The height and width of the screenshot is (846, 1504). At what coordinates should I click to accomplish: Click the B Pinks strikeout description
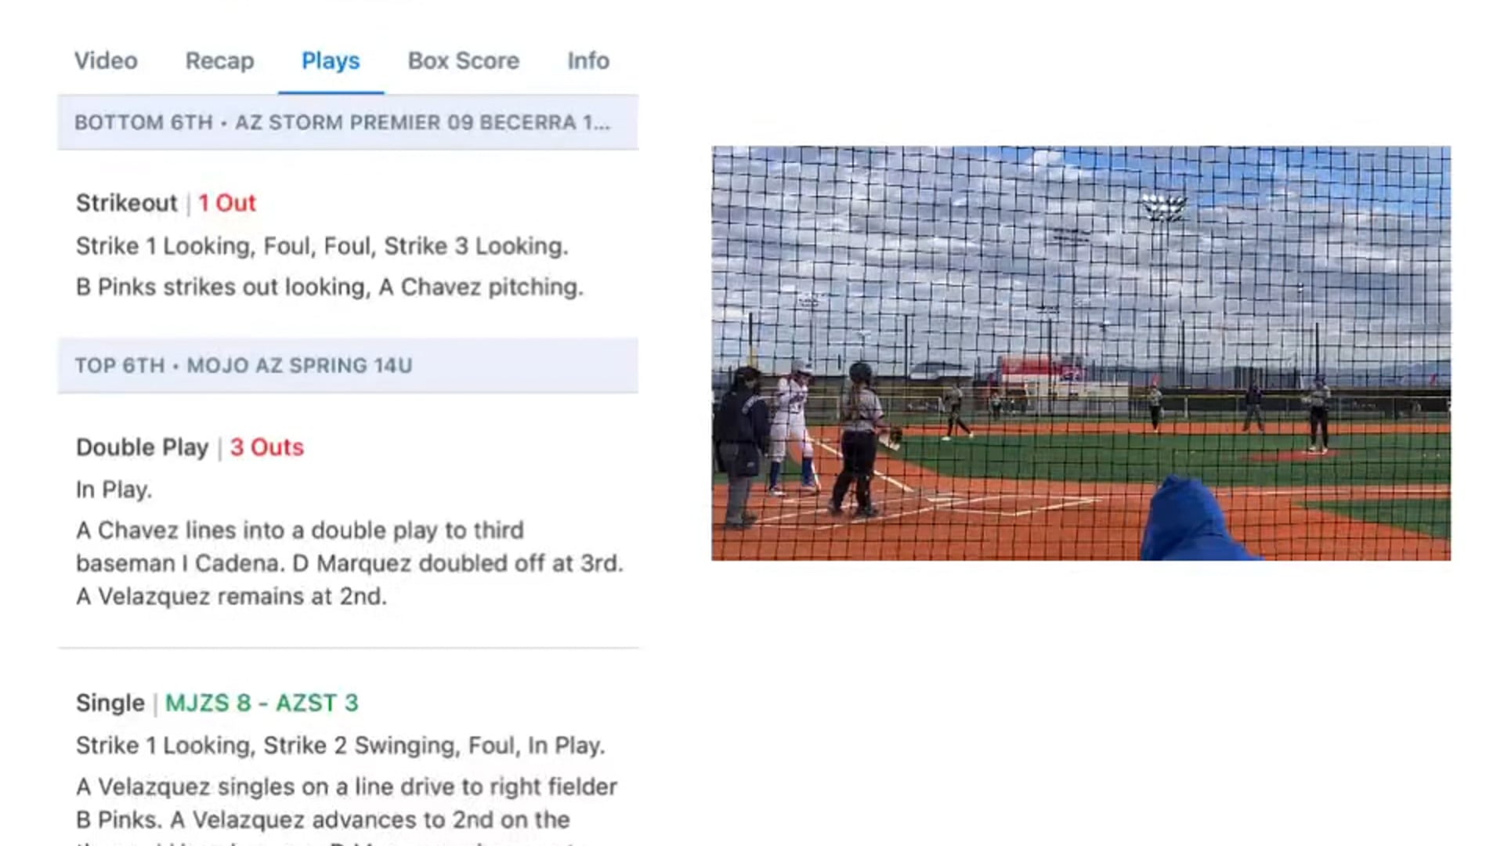click(330, 287)
